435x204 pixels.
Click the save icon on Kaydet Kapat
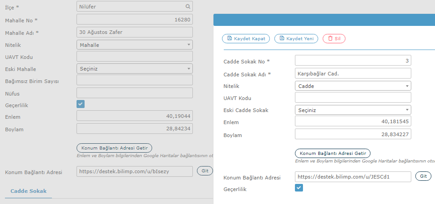click(x=230, y=38)
